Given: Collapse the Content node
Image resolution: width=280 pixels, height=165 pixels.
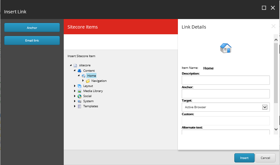Looking at the screenshot, I should 75,70.
